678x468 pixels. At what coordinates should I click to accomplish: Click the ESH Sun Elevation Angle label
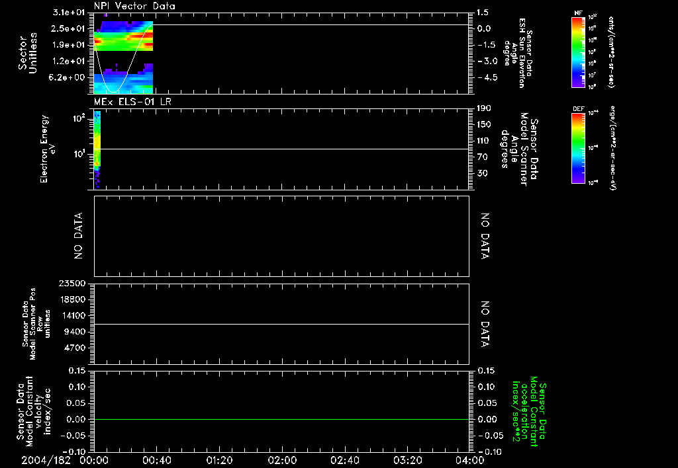pyautogui.click(x=517, y=53)
